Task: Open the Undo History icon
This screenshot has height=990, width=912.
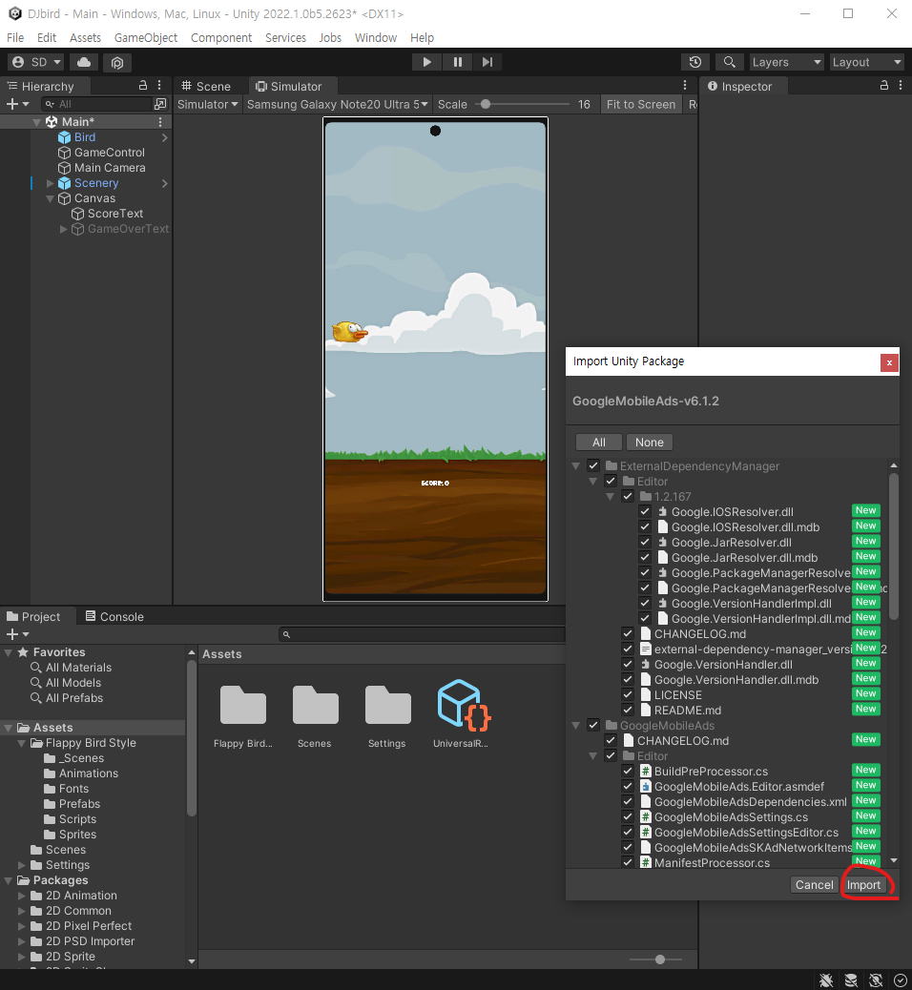Action: point(695,62)
